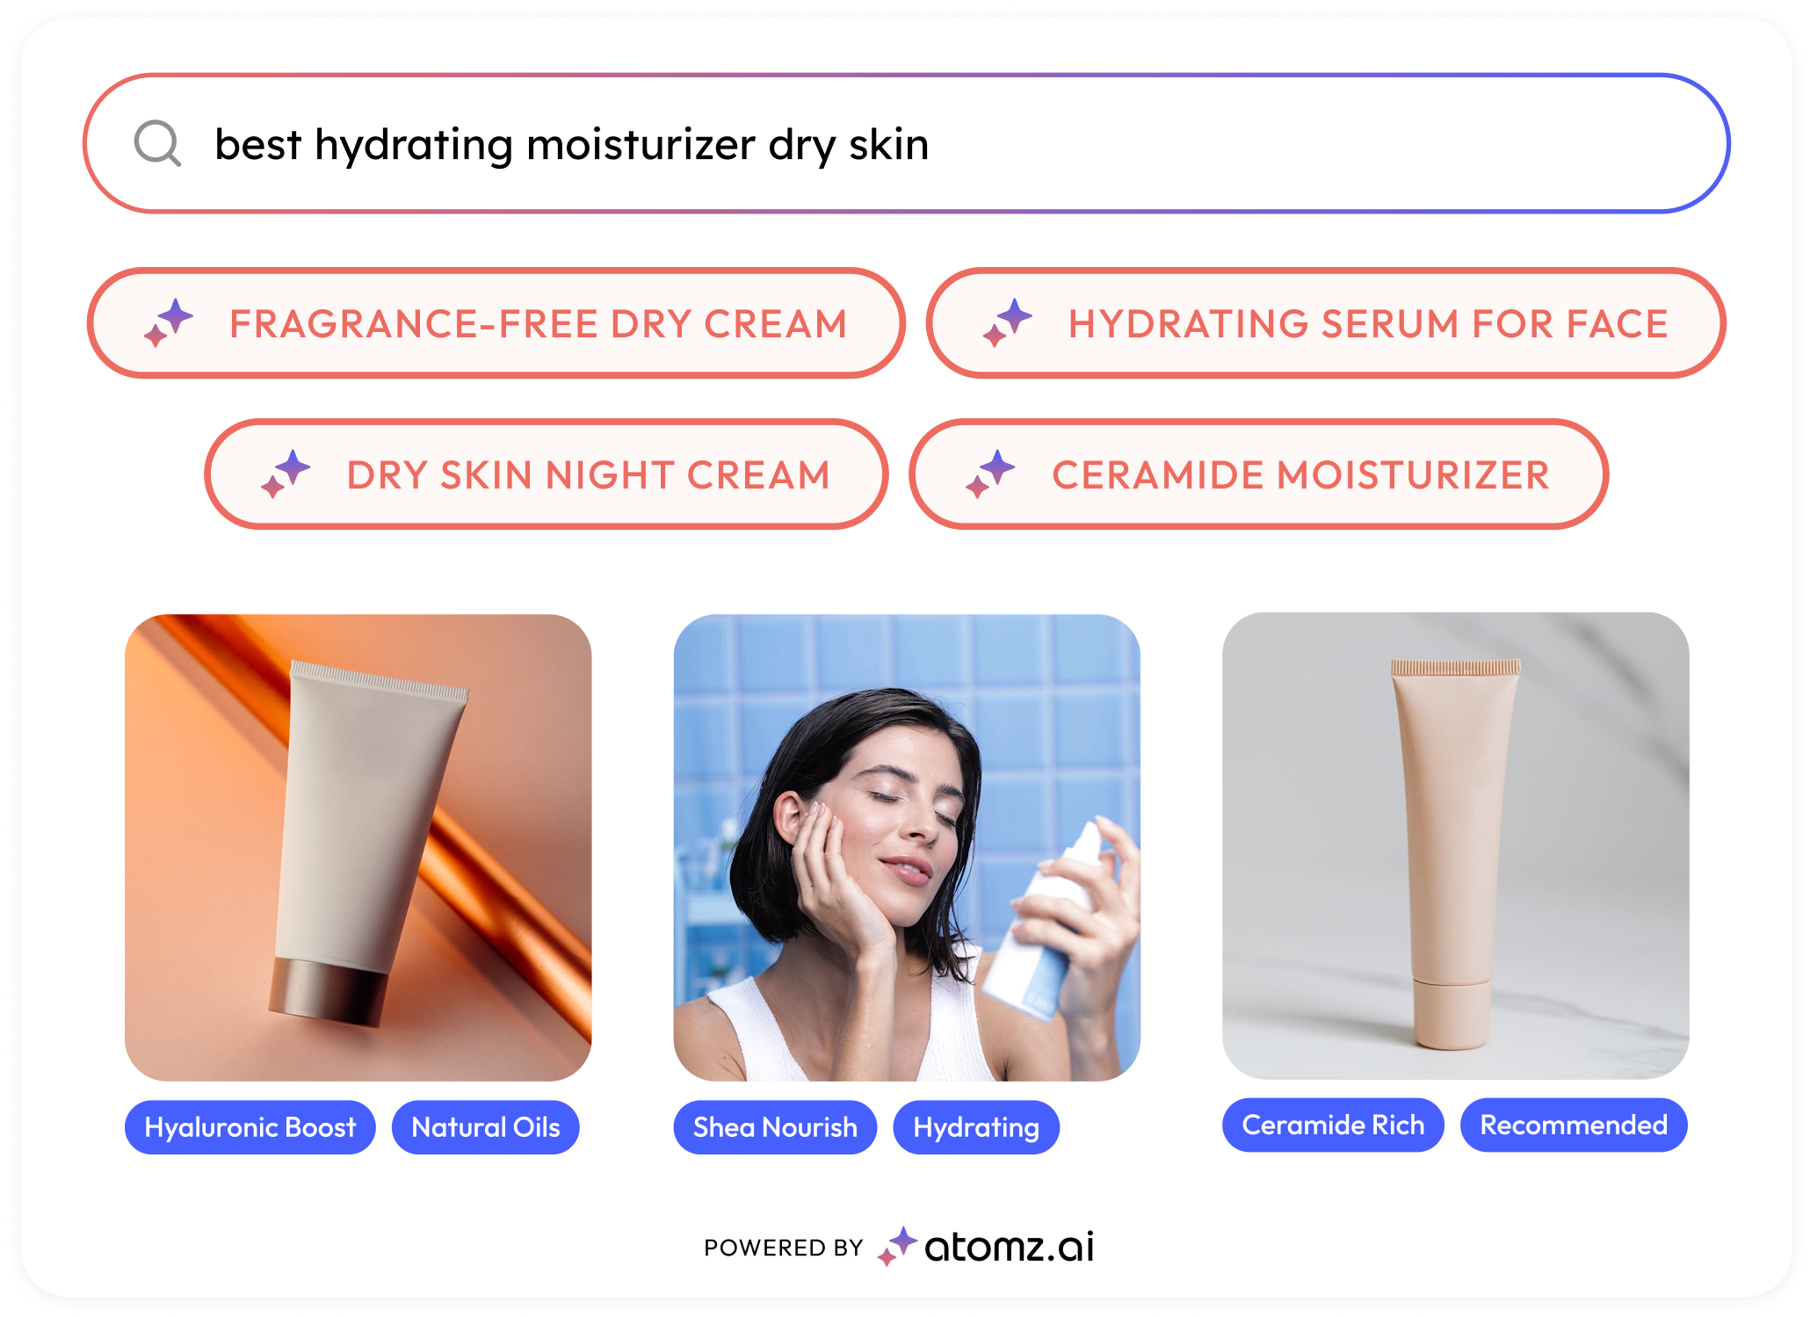Click the Ceramide Rich tag
This screenshot has height=1317, width=1810.
coord(1333,1125)
